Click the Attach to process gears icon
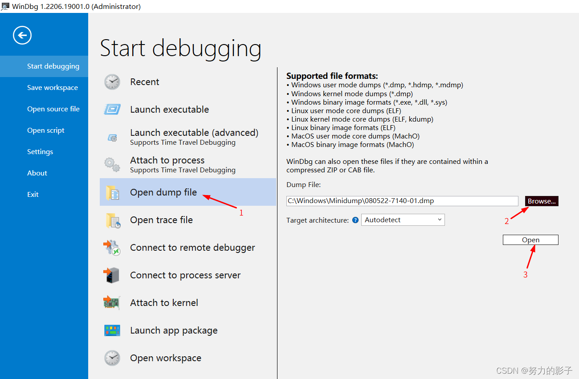The width and height of the screenshot is (579, 379). coord(112,165)
